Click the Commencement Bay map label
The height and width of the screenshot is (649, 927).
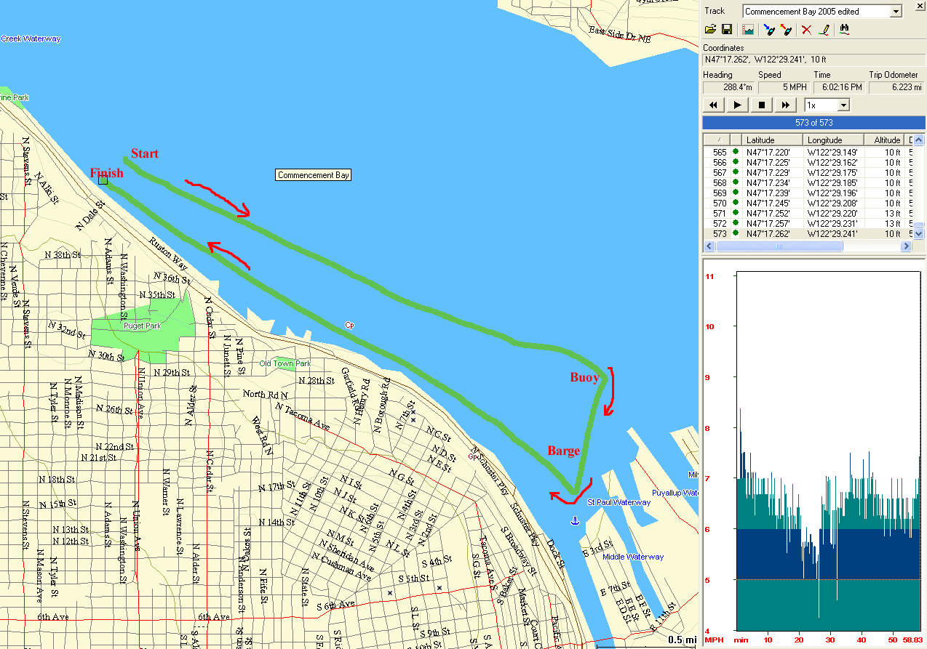coord(314,175)
